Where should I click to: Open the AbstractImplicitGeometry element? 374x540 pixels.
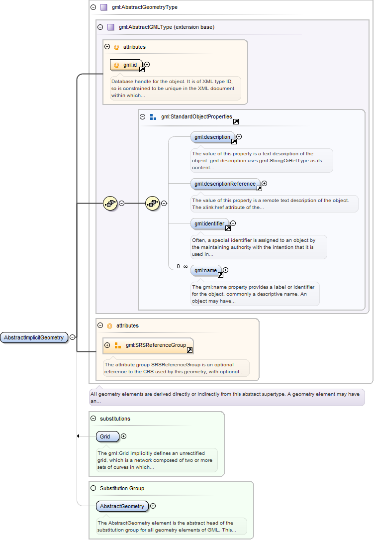point(34,337)
